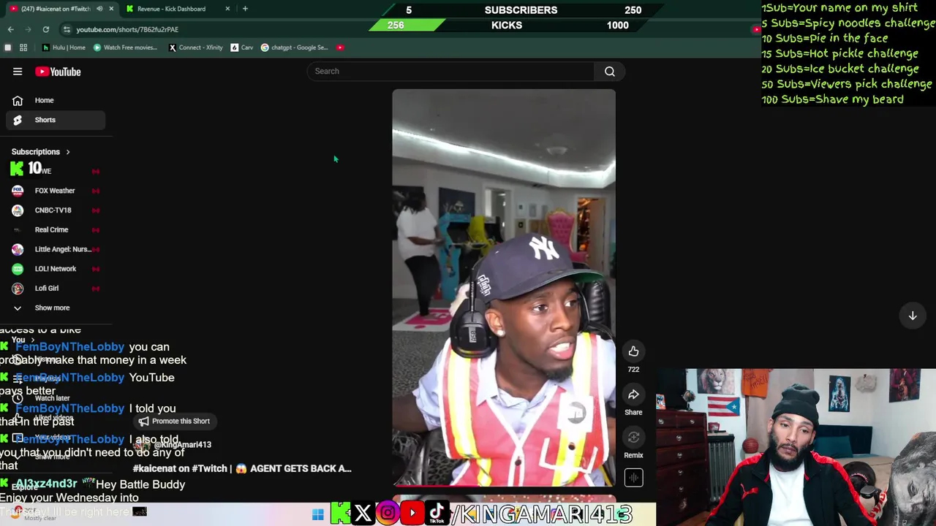The image size is (936, 526).
Task: Go to next Short with down arrow
Action: (913, 316)
